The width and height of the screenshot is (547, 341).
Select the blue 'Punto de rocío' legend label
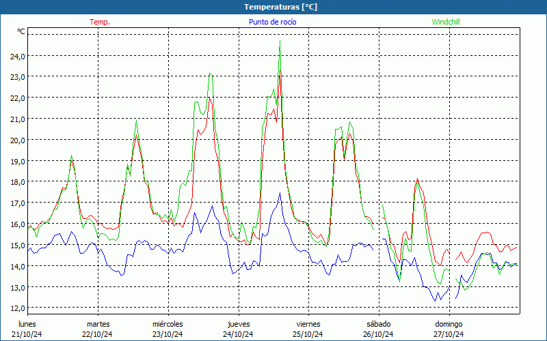point(272,22)
